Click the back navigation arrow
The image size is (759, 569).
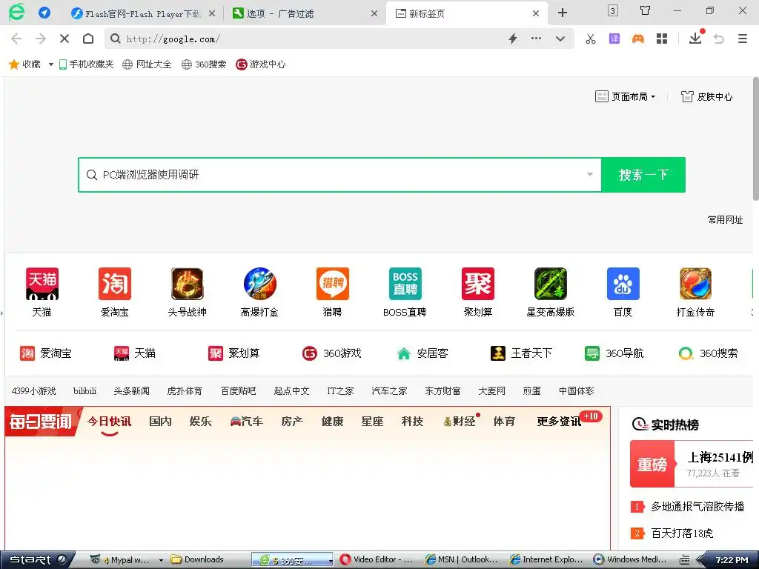(x=16, y=39)
